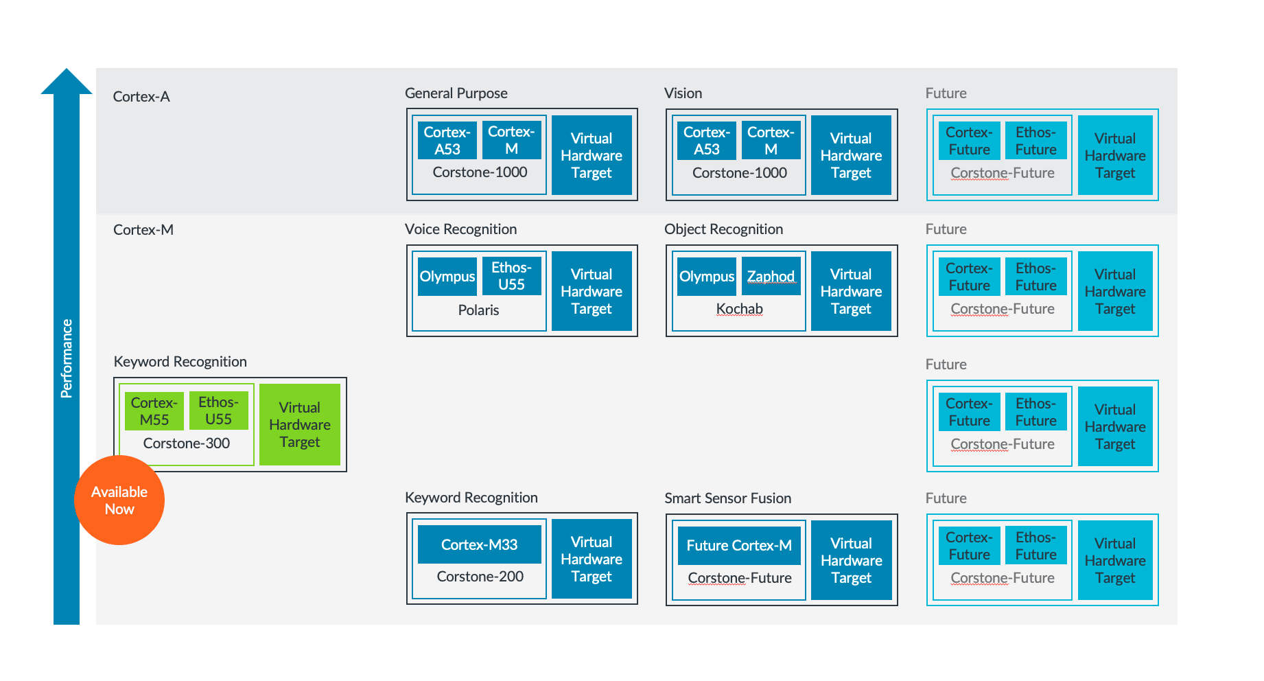Click Keyword Recognition heading above Corstone-300
Image resolution: width=1264 pixels, height=681 pixels.
click(180, 362)
